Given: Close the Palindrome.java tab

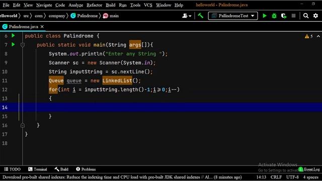Looking at the screenshot, I should 42,27.
